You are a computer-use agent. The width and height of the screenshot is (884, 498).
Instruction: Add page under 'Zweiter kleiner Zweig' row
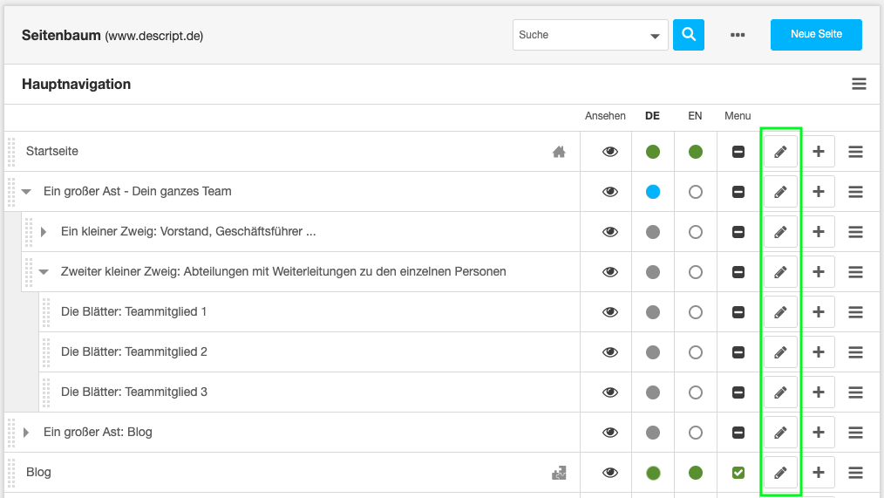tap(819, 272)
